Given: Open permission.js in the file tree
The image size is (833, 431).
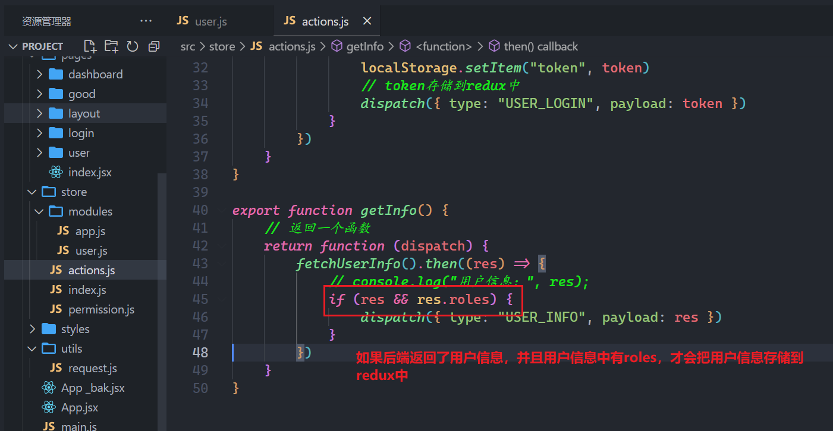Looking at the screenshot, I should click(x=101, y=309).
